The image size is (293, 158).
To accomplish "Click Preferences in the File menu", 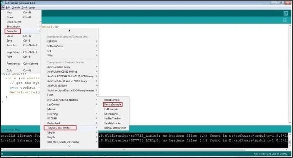I will pyautogui.click(x=13, y=64).
